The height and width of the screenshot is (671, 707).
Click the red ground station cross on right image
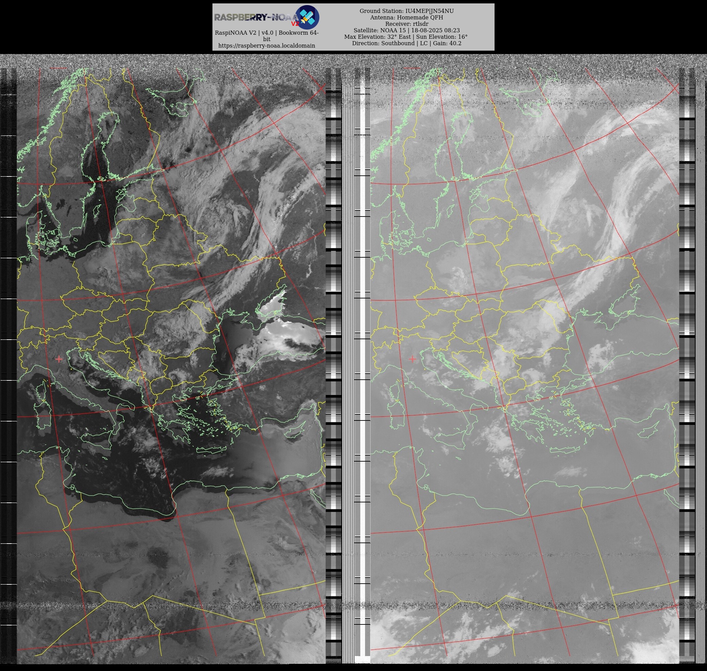point(412,359)
